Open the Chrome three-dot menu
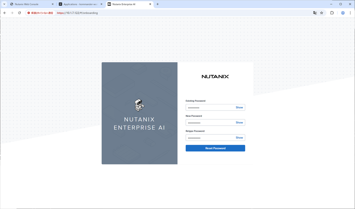355x209 pixels. [350, 13]
